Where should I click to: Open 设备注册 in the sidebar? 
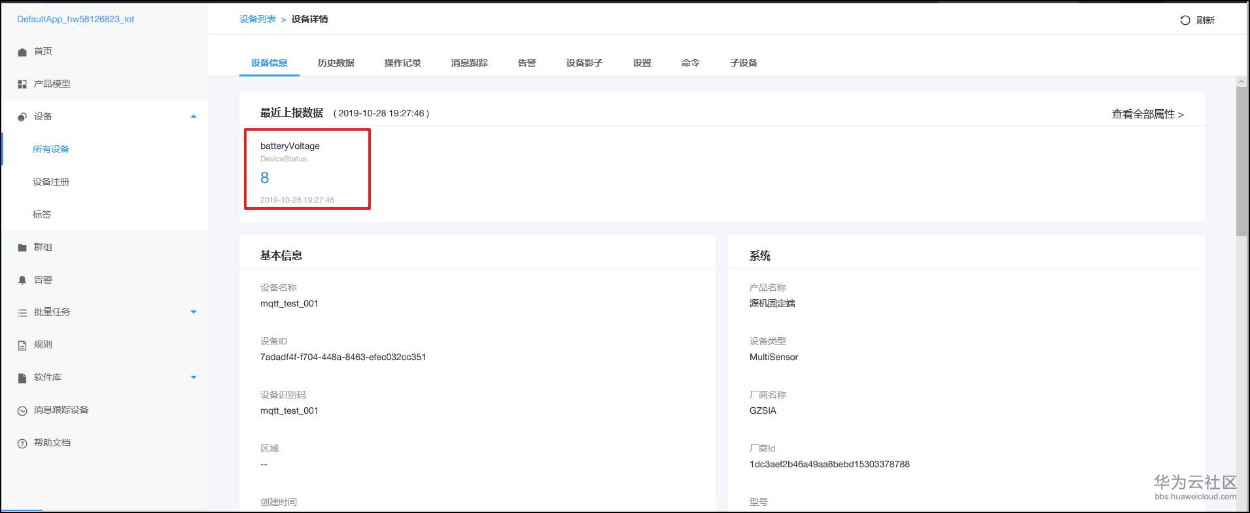pos(51,182)
